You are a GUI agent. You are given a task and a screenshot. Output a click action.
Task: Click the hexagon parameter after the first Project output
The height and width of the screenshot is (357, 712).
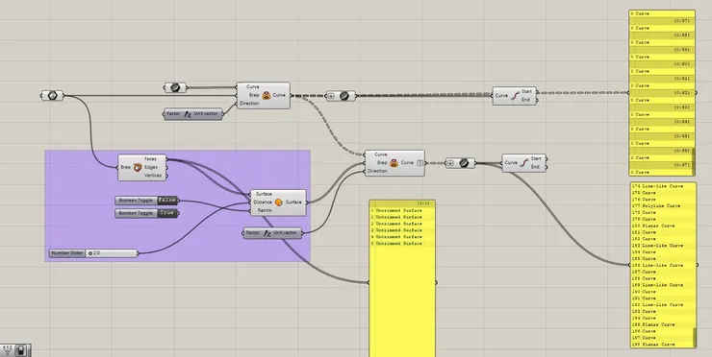344,96
